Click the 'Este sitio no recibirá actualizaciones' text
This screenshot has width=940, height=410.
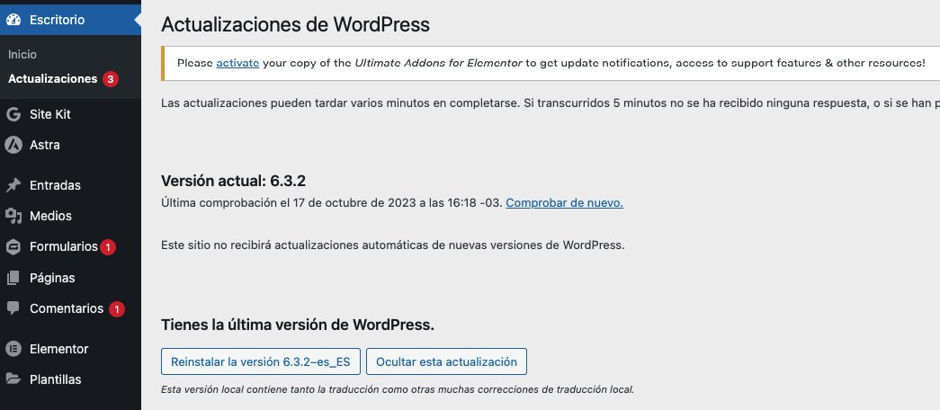click(x=393, y=245)
